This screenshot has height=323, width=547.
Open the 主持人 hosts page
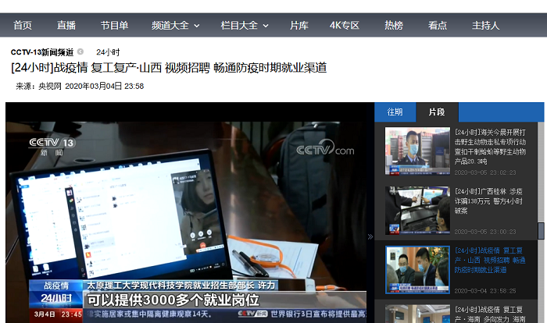click(x=485, y=25)
